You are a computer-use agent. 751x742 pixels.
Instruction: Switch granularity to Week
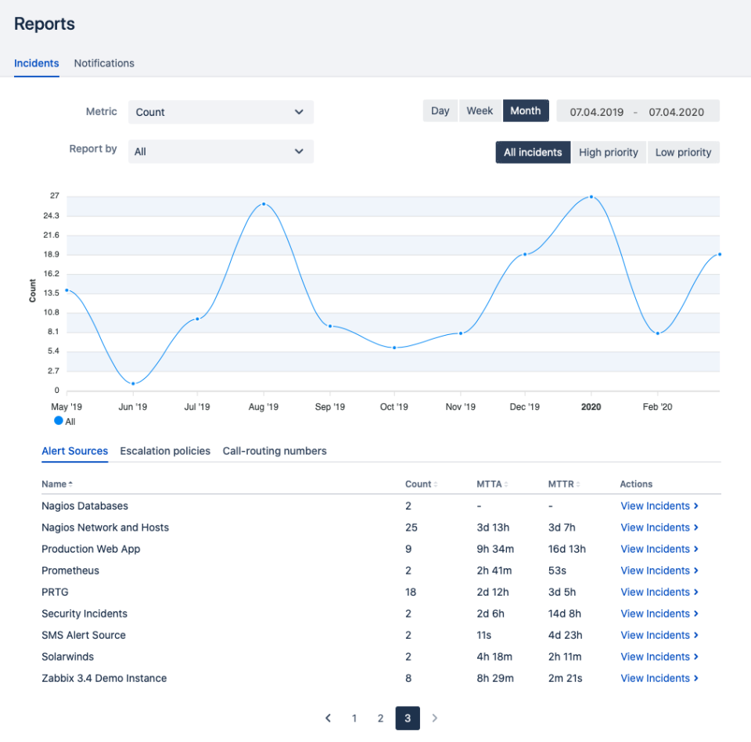point(479,110)
